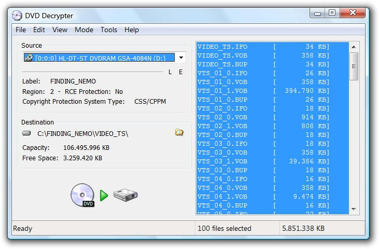The image size is (379, 249).
Task: Click the file list scrollbar thumb
Action: (354, 66)
